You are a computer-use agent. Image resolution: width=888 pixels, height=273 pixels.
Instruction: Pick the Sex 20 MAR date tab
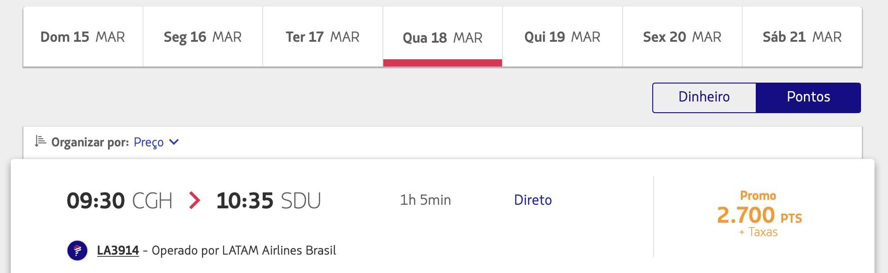tap(682, 37)
